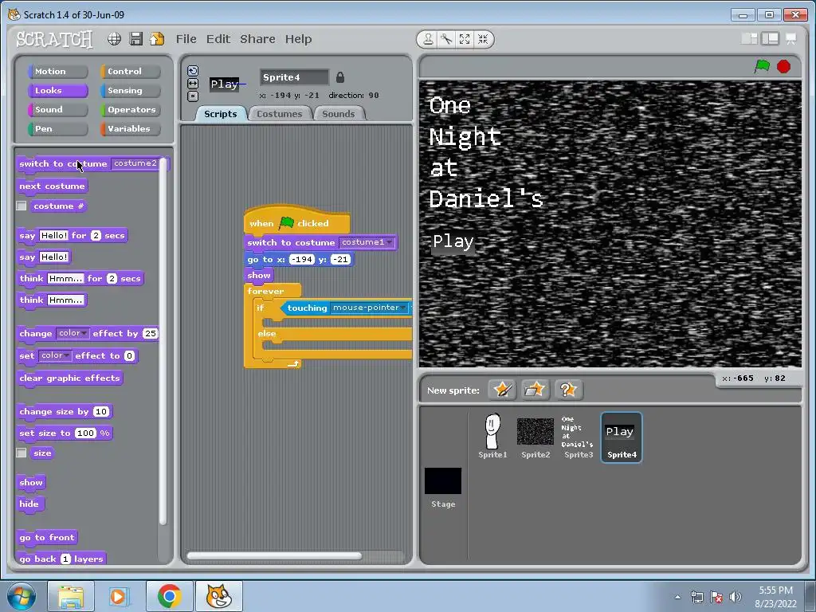
Task: Open File Explorer from the taskbar
Action: tap(71, 596)
